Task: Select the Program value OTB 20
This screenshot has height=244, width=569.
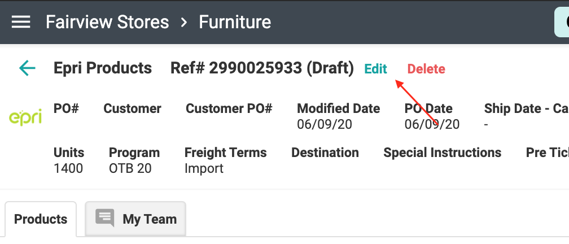Action: pos(130,168)
